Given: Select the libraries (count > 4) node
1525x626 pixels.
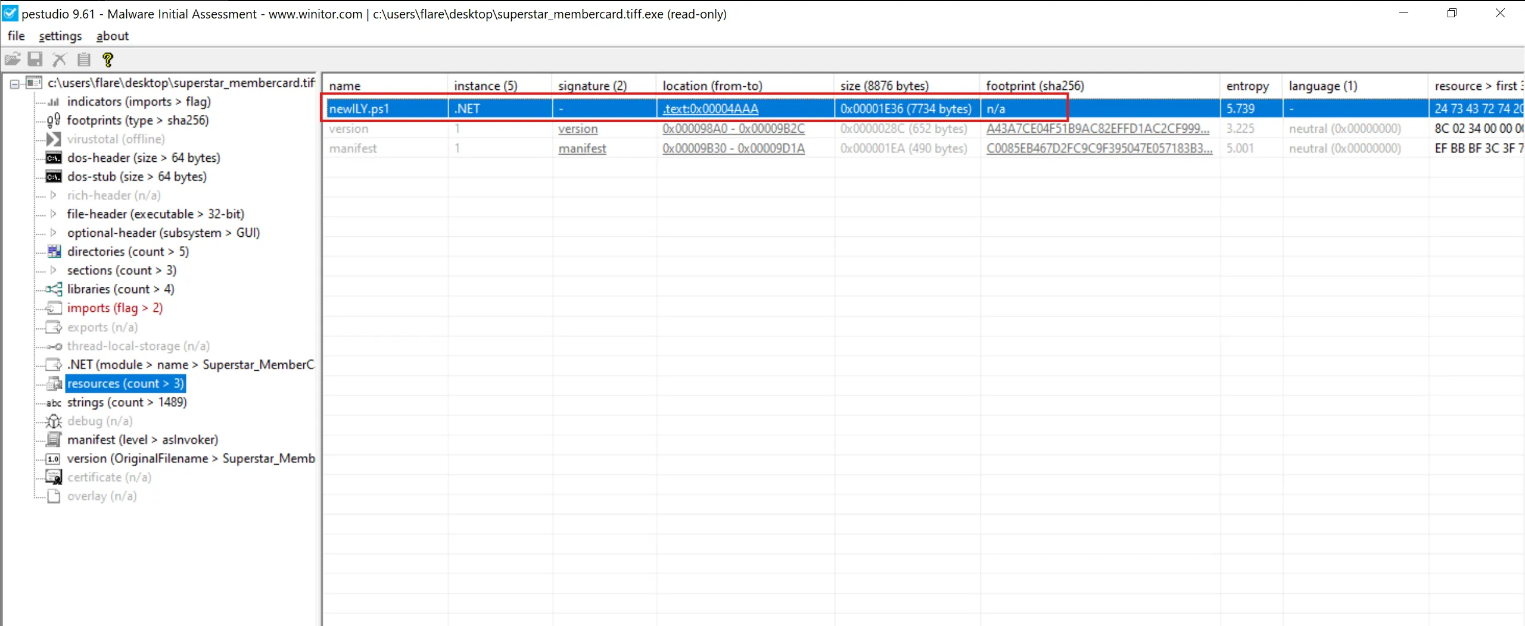Looking at the screenshot, I should (120, 289).
